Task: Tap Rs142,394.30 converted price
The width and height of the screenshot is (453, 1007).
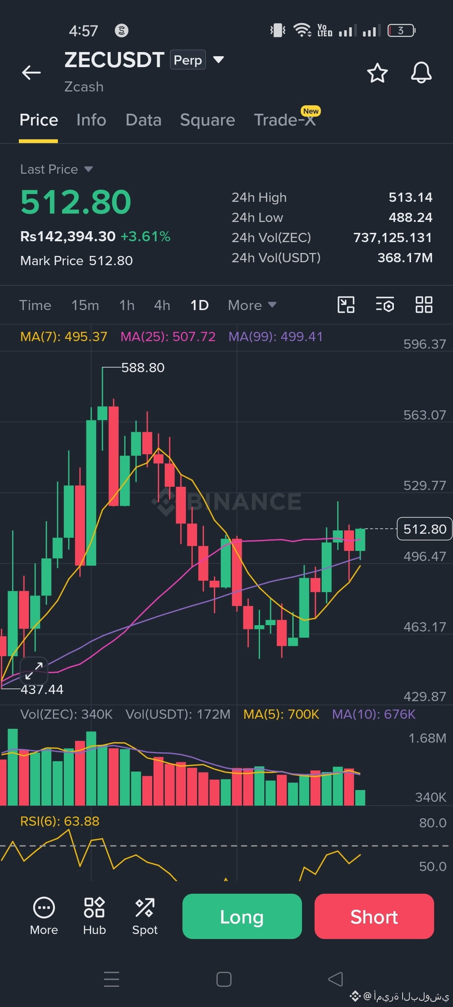Action: click(68, 237)
